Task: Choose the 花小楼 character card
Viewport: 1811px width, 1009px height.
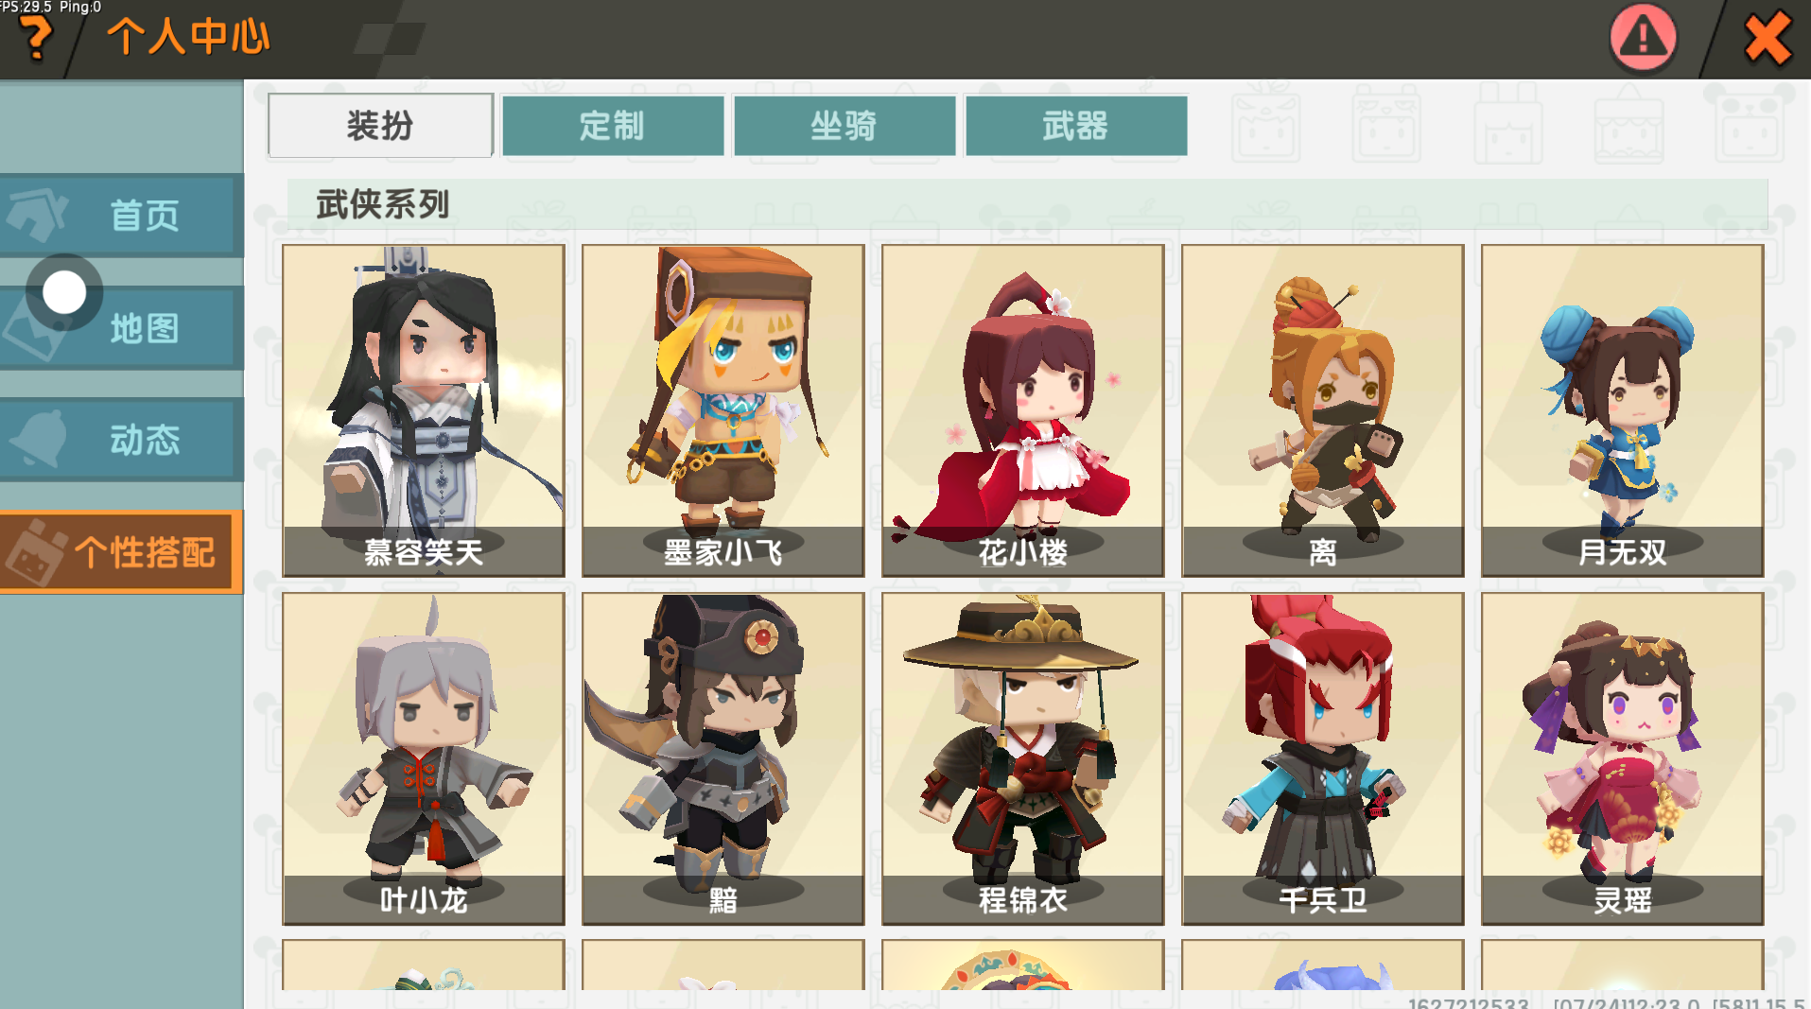Action: (1023, 410)
